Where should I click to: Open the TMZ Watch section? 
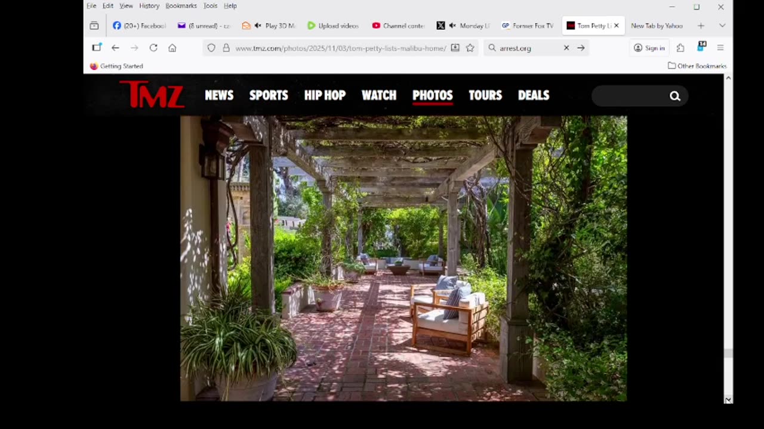(379, 95)
